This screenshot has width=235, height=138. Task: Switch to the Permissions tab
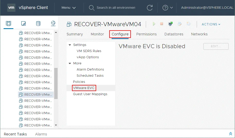pyautogui.click(x=146, y=34)
